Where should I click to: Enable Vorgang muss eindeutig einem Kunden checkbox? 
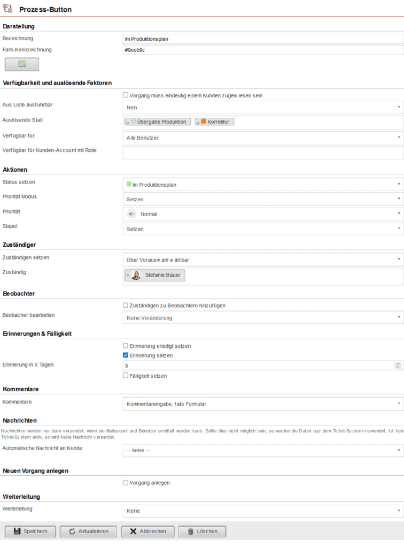125,95
